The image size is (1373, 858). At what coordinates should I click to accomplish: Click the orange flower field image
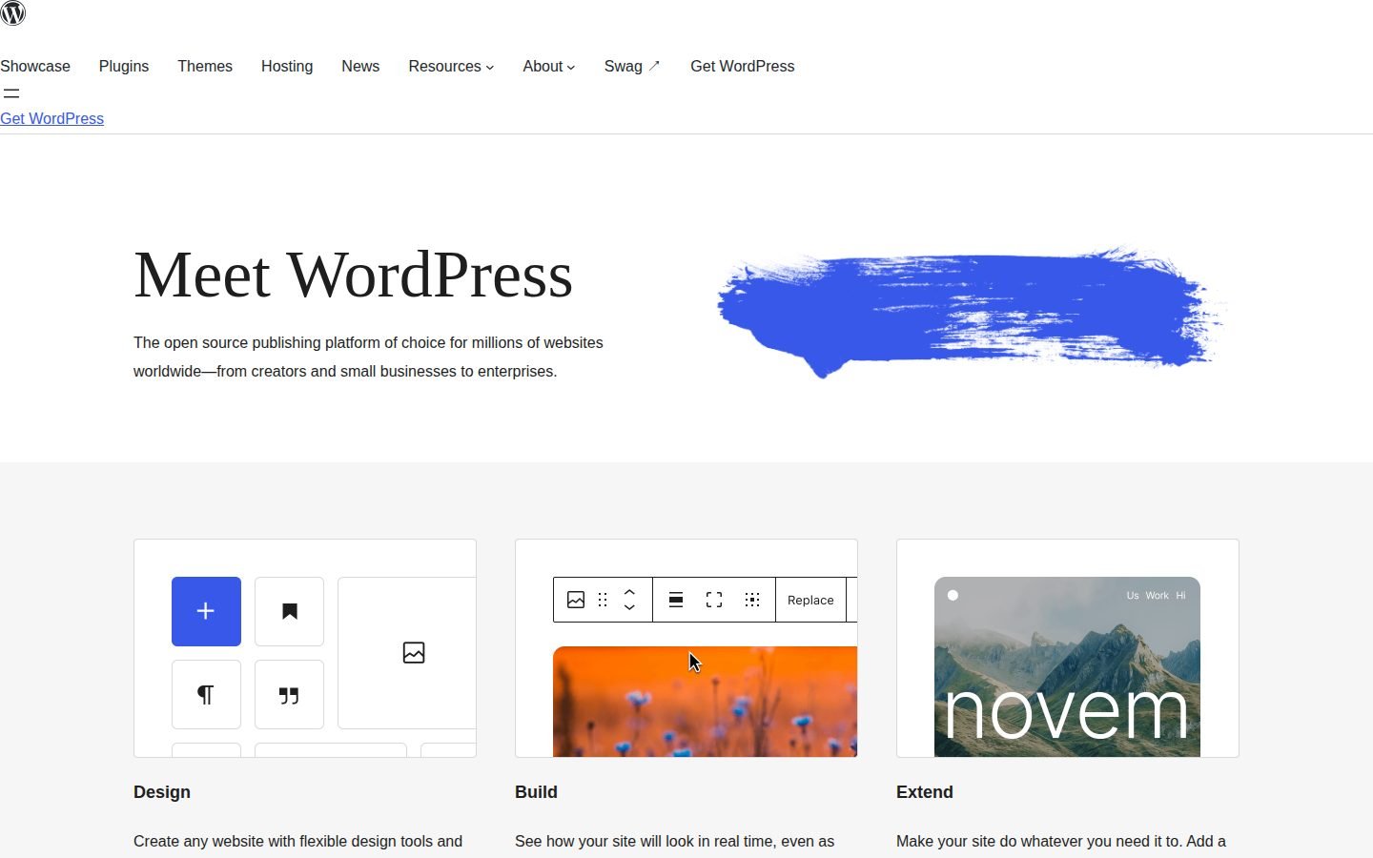tap(705, 702)
